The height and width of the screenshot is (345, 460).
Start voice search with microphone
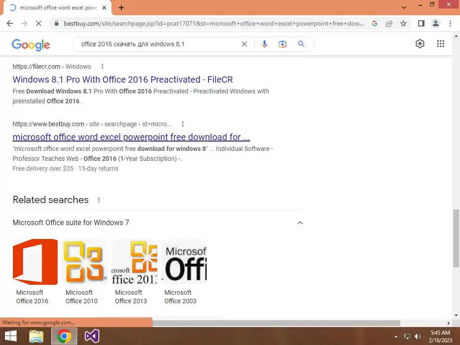pos(264,44)
